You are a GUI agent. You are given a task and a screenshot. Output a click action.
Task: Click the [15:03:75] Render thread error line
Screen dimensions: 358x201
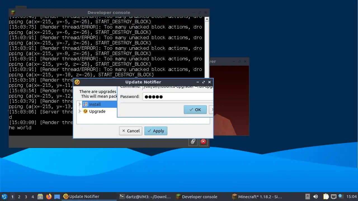coord(105,27)
